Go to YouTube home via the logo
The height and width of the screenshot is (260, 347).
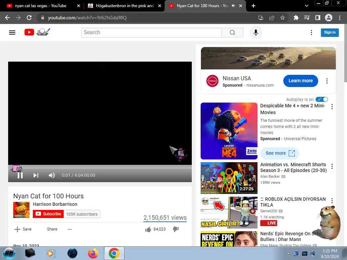(x=37, y=32)
